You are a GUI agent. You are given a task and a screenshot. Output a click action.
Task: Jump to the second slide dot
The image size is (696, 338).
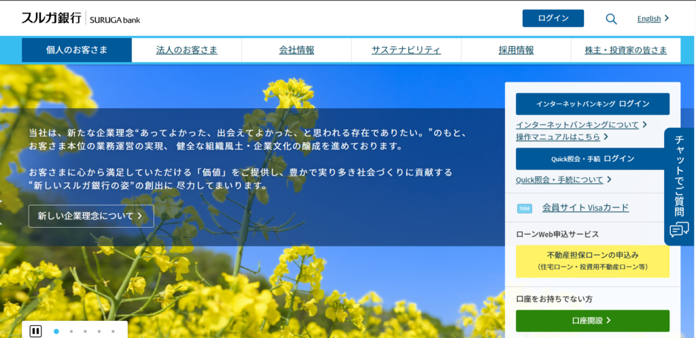point(71,331)
